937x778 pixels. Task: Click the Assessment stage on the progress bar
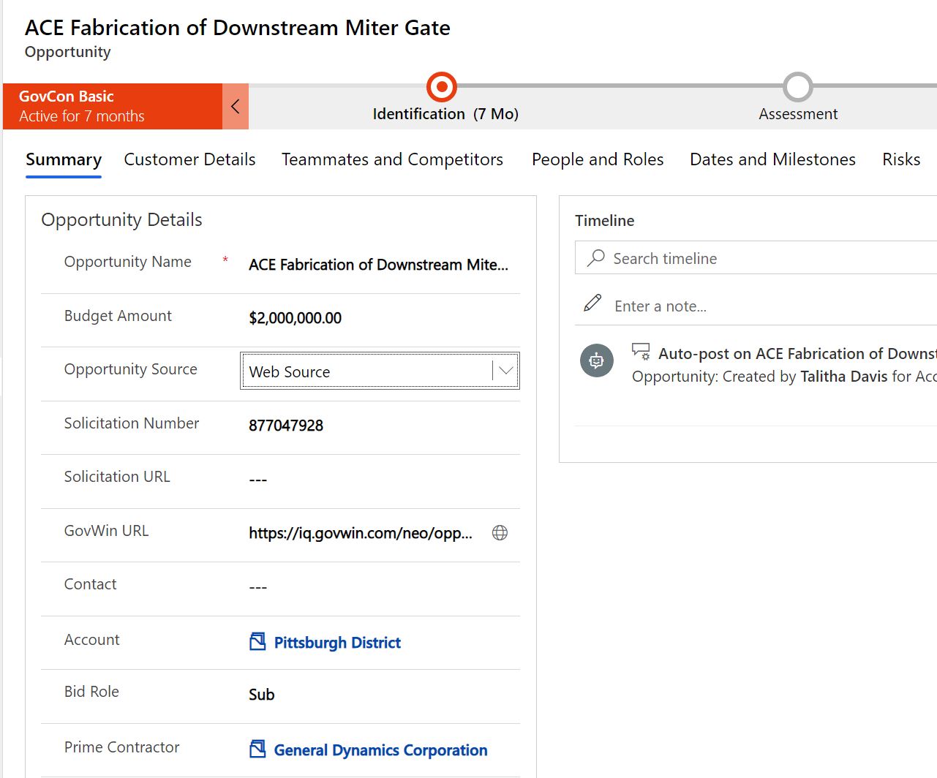(797, 86)
